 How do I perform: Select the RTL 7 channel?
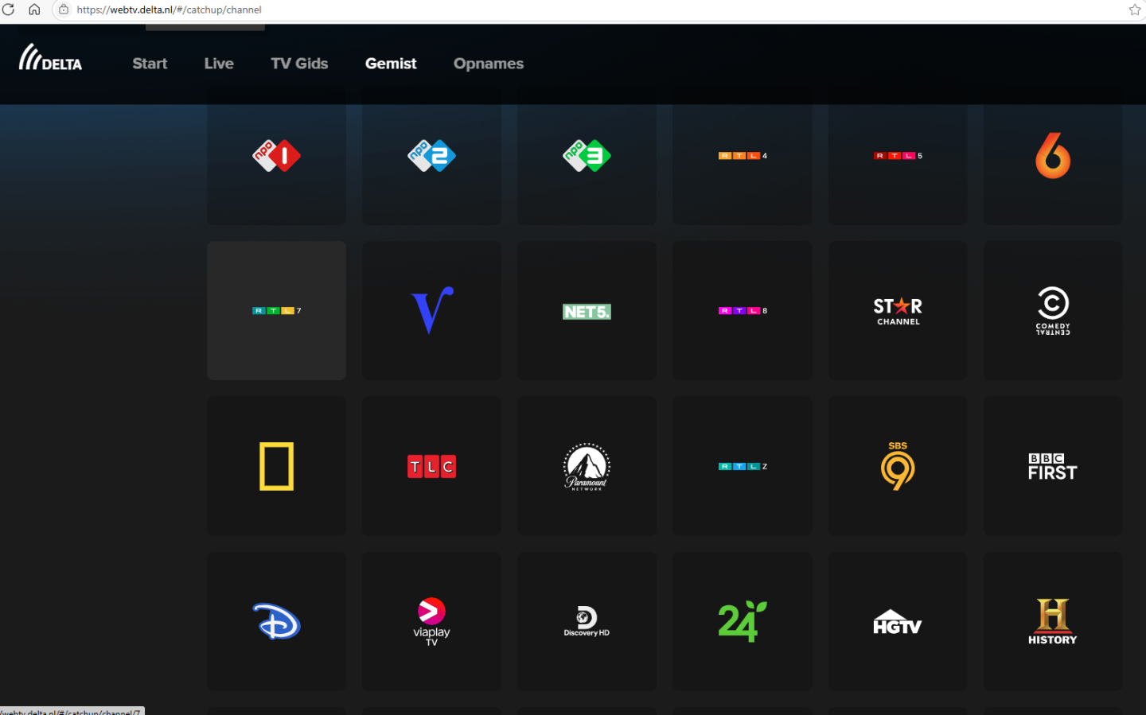pos(276,311)
